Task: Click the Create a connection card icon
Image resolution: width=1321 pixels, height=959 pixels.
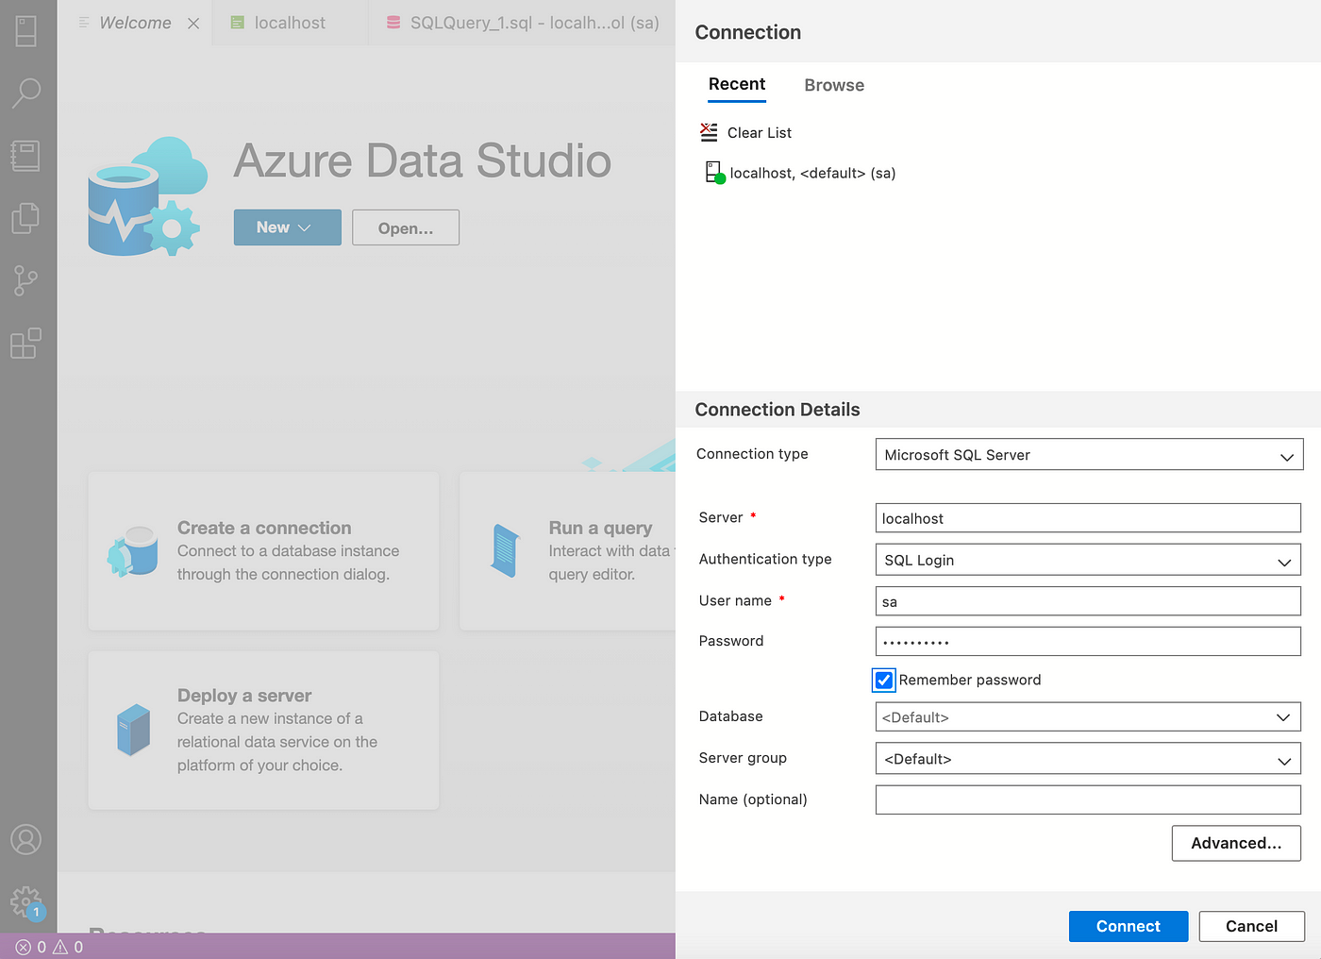Action: [x=133, y=551]
